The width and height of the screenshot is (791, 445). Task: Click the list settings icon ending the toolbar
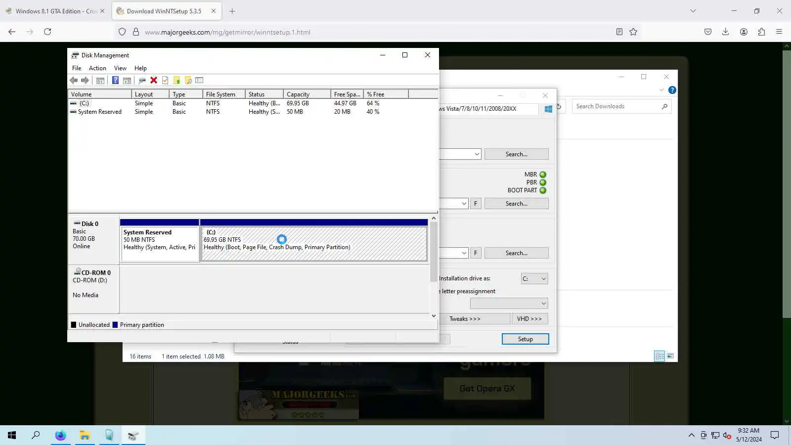click(x=199, y=80)
